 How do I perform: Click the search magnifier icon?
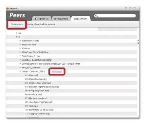pyautogui.click(x=96, y=16)
